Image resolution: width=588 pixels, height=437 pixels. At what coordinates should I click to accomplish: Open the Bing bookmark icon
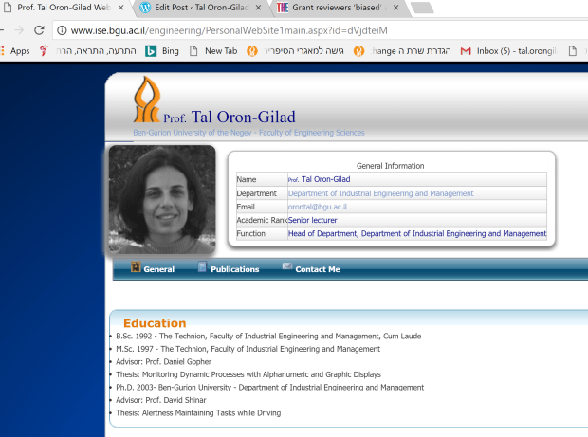(151, 50)
